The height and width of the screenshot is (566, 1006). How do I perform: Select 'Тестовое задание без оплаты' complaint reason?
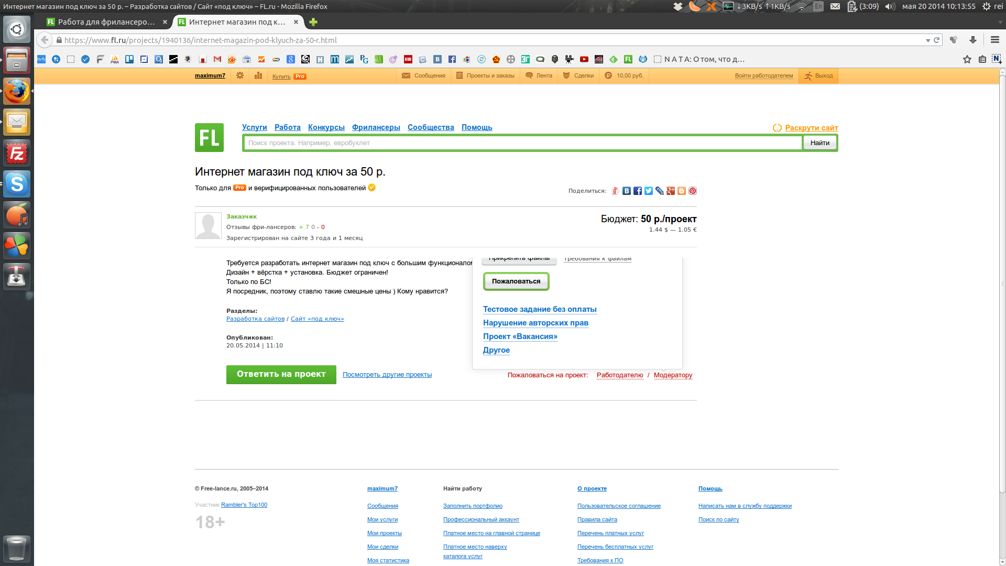click(x=540, y=309)
